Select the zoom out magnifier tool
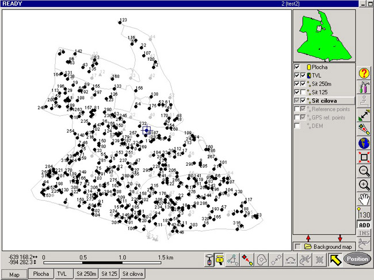The height and width of the screenshot is (280, 374). [x=364, y=170]
